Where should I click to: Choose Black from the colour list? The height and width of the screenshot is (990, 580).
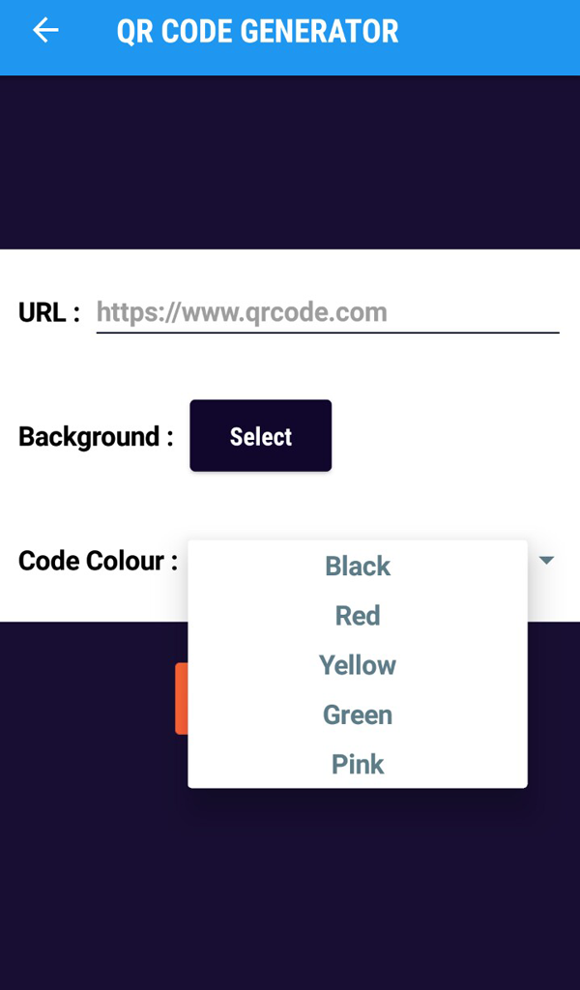coord(358,567)
